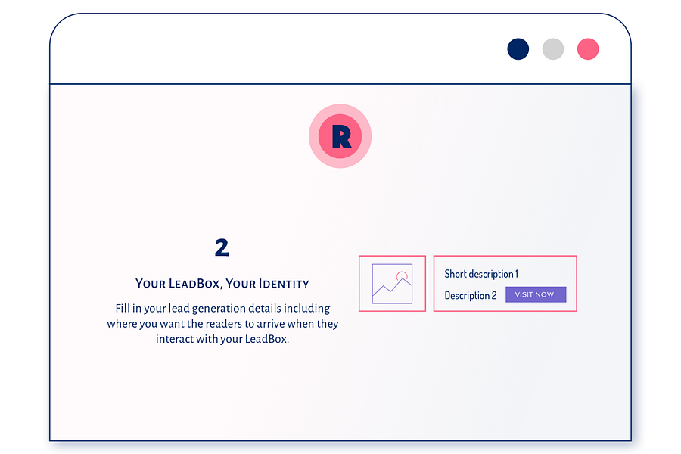The image size is (681, 454).
Task: Click the pink-bordered image box
Action: pos(392,284)
